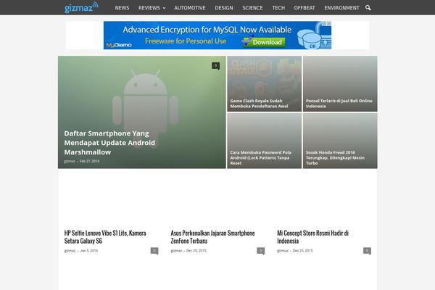The width and height of the screenshot is (435, 290).
Task: Click comment count on Marshmallow featured post
Action: 216,66
